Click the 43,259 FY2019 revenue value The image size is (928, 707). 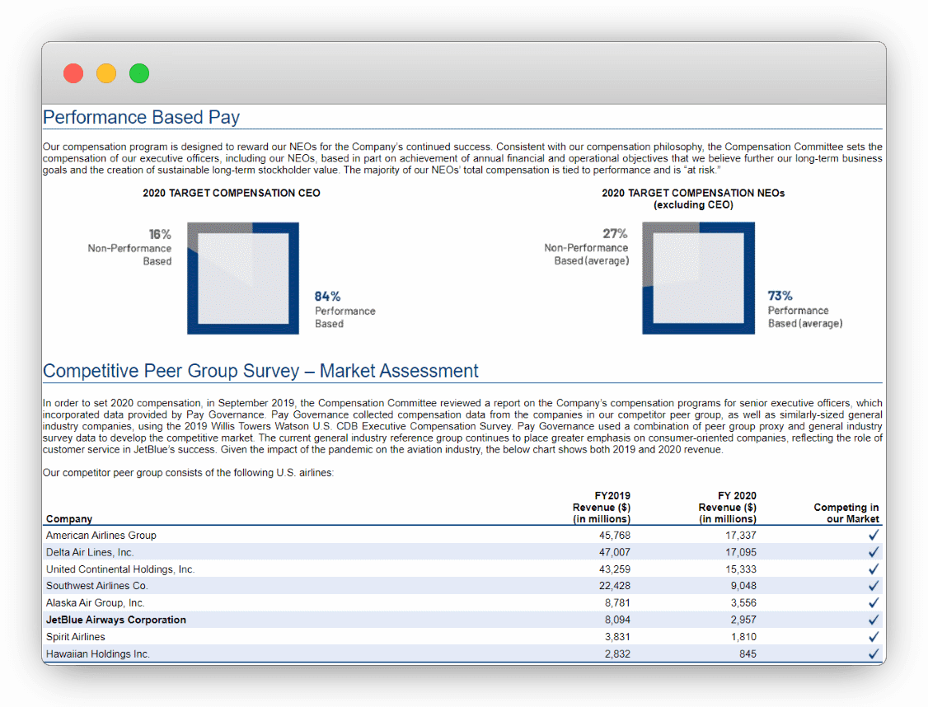click(x=614, y=569)
